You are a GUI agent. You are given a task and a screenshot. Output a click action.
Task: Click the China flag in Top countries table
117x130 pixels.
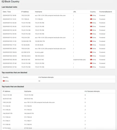[x=4, y=81]
